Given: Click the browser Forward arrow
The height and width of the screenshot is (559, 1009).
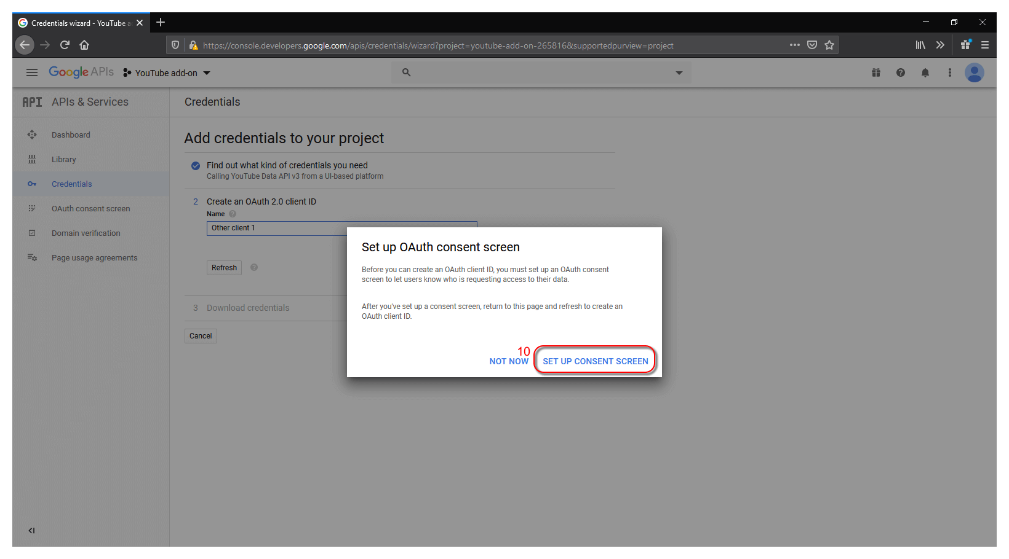Looking at the screenshot, I should click(x=45, y=45).
